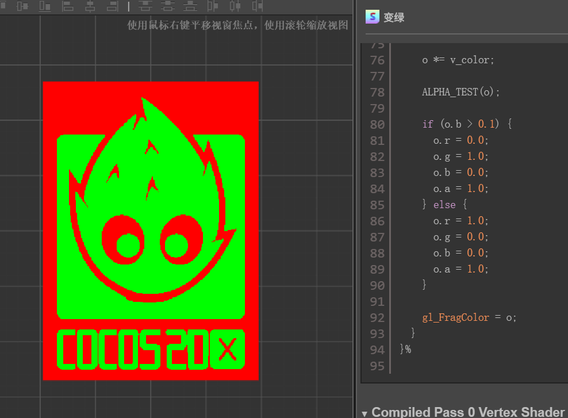The height and width of the screenshot is (418, 568).
Task: Align selected nodes to right edge
Action: 112,6
